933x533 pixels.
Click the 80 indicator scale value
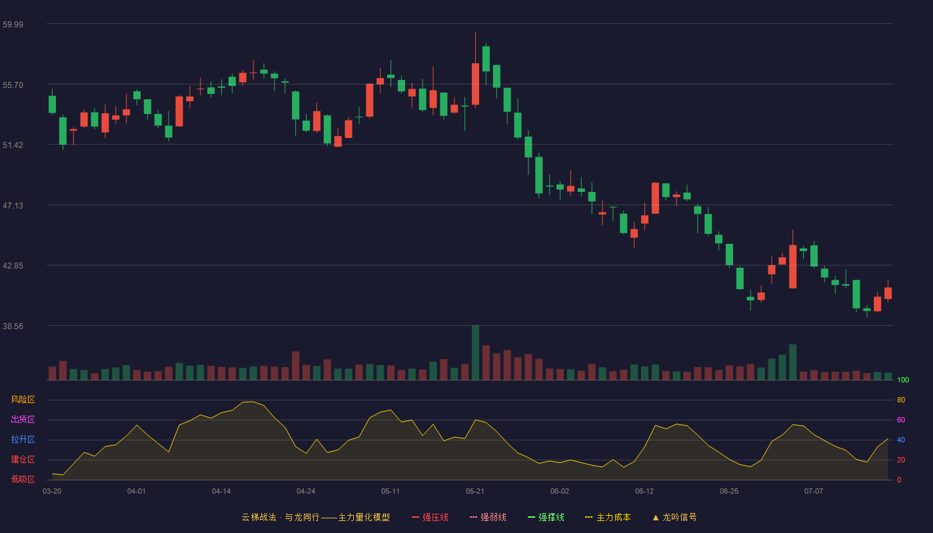(901, 400)
